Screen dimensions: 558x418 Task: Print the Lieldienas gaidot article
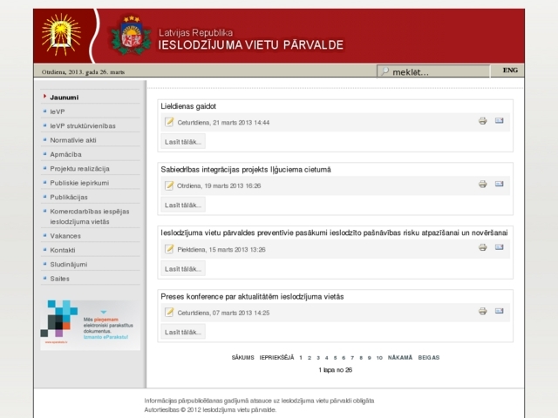482,121
